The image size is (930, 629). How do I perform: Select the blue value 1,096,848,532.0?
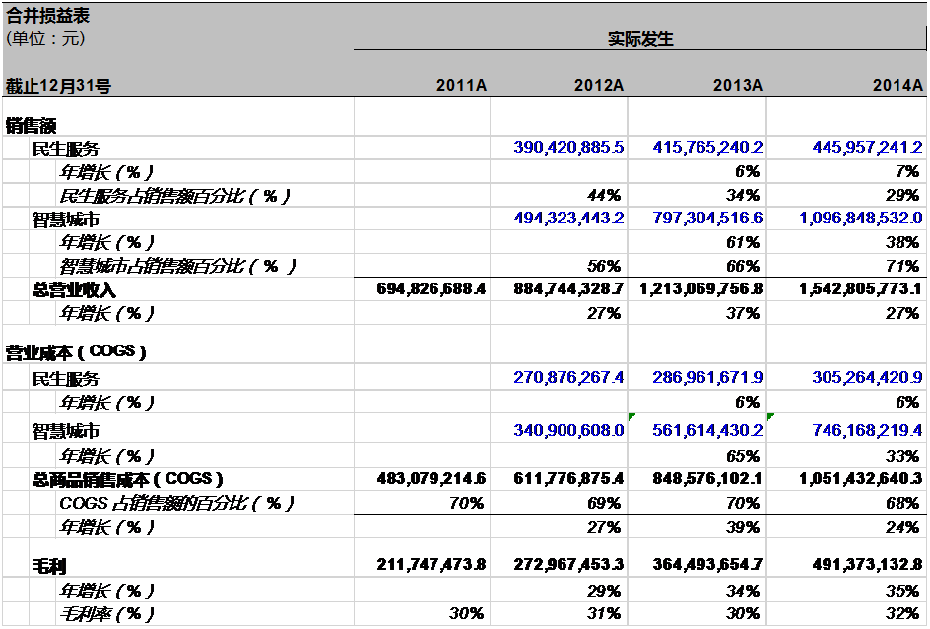860,219
